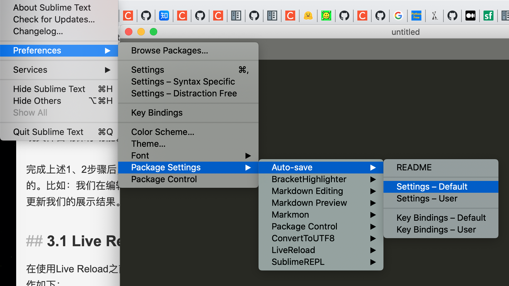Open the Python Free bookmark icon

point(416,16)
